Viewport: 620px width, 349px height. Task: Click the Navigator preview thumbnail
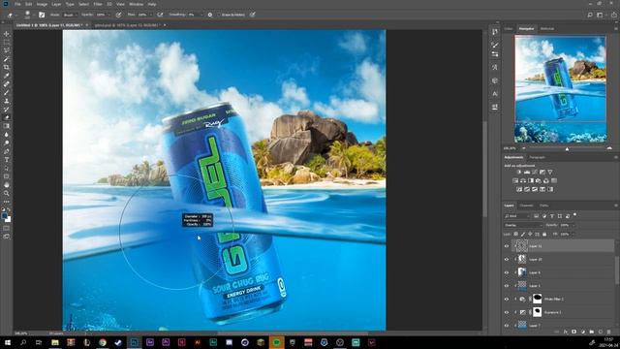tap(560, 89)
